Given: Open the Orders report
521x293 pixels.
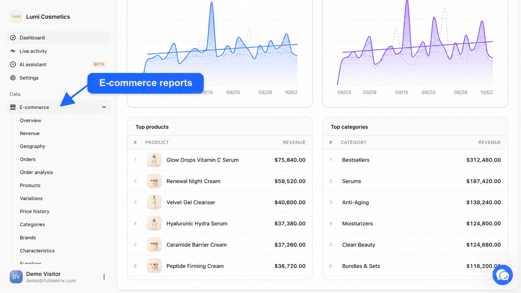Looking at the screenshot, I should tap(28, 159).
